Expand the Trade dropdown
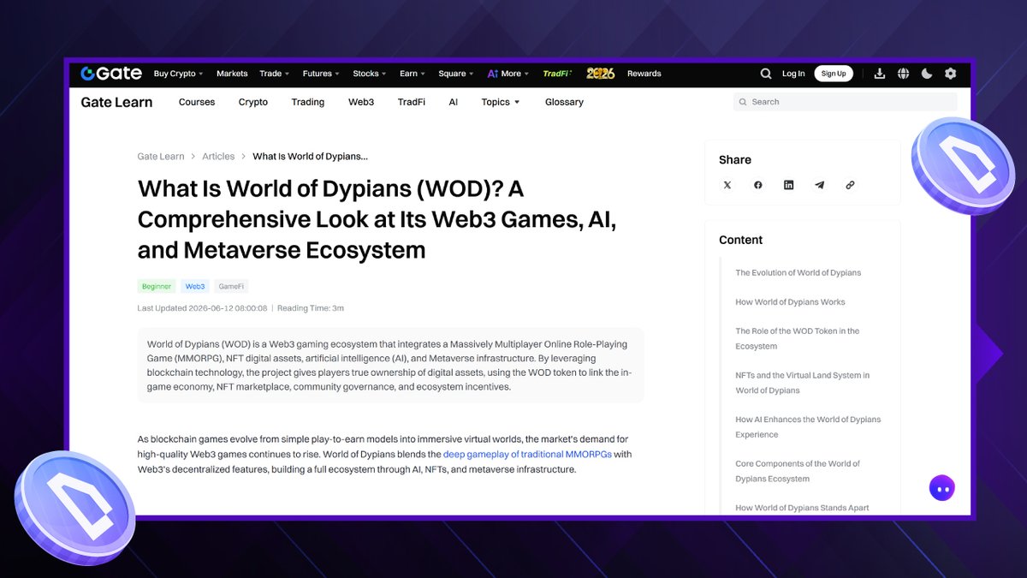The height and width of the screenshot is (578, 1027). (x=275, y=74)
